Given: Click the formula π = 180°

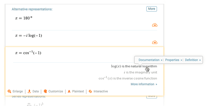Looking at the screenshot, I should click(x=24, y=18).
